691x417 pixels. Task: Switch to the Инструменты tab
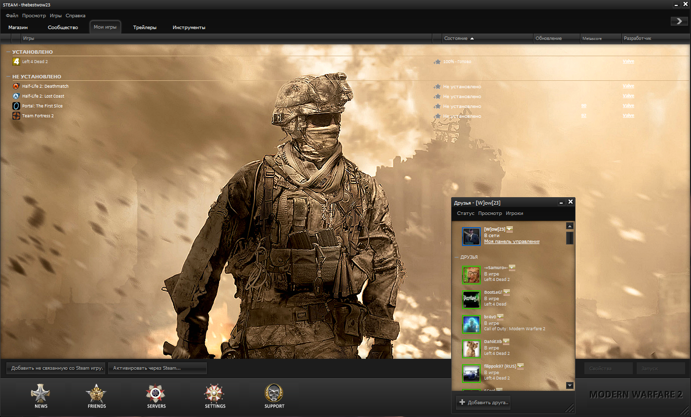point(189,28)
